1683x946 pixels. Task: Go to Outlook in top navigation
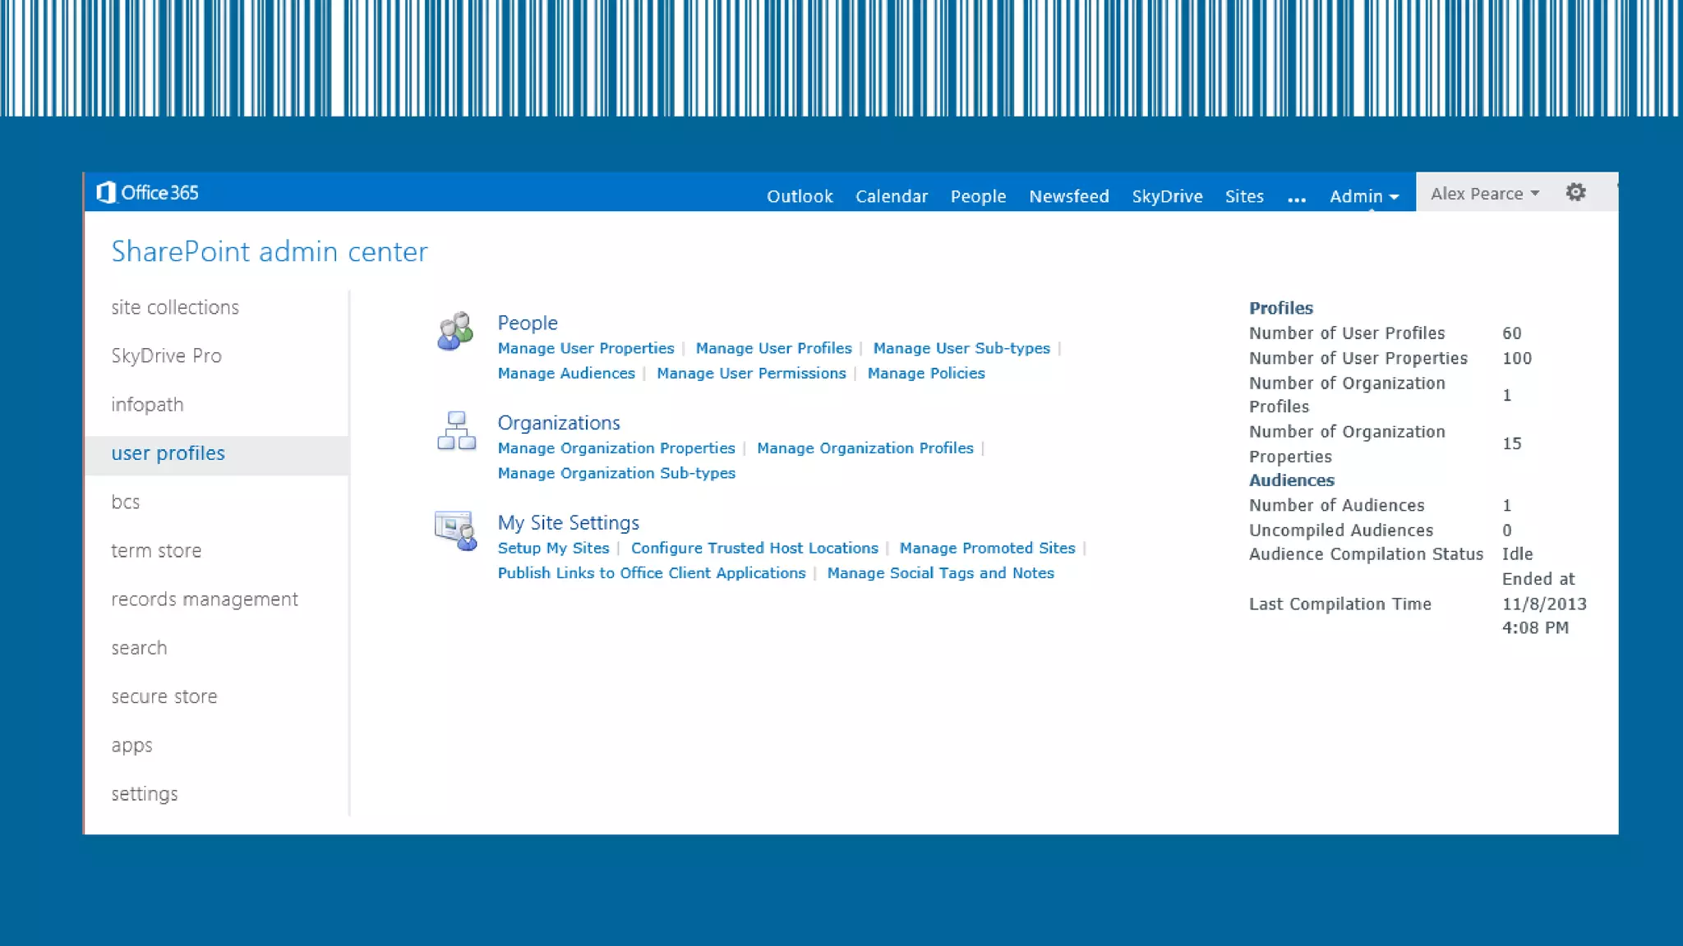(x=799, y=196)
